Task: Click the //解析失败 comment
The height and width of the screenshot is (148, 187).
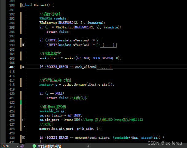Action: click(78, 98)
